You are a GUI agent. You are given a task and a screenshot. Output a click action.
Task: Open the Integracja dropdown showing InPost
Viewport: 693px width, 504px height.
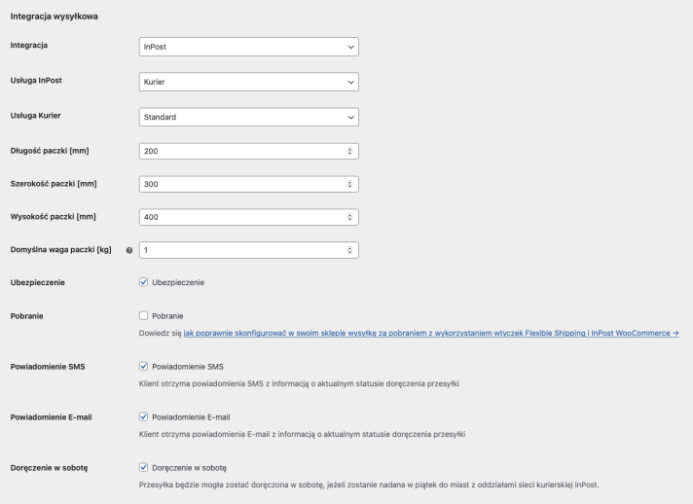[249, 47]
